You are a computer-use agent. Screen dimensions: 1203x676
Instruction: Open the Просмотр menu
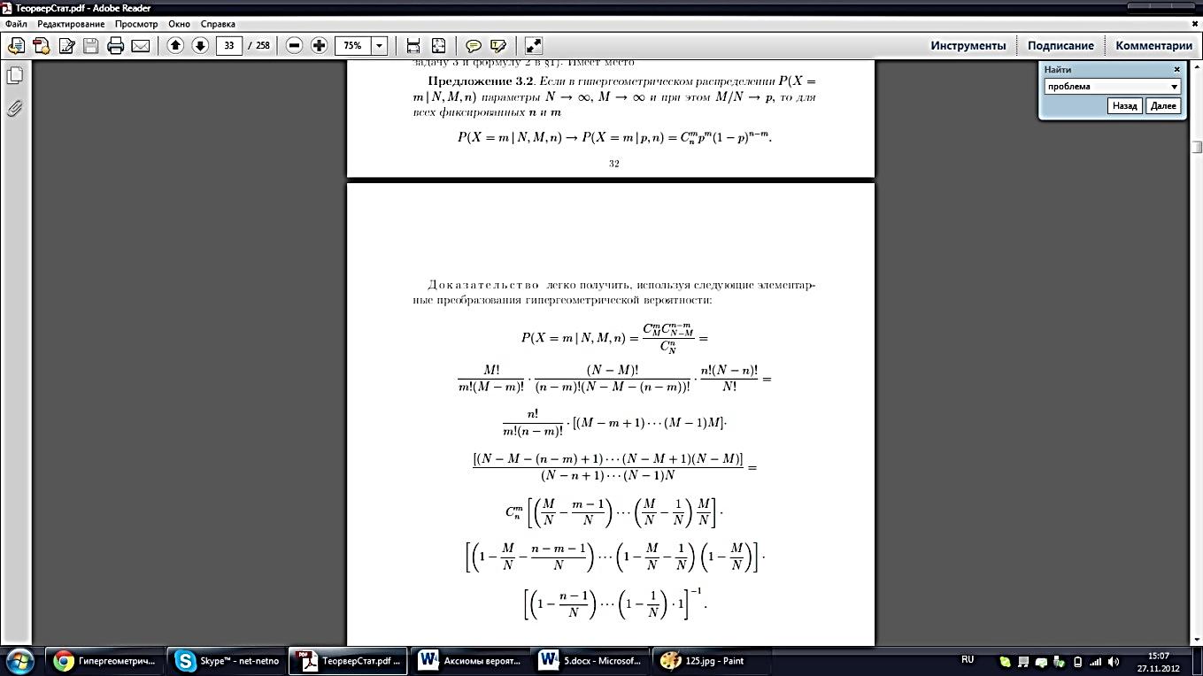pyautogui.click(x=136, y=24)
